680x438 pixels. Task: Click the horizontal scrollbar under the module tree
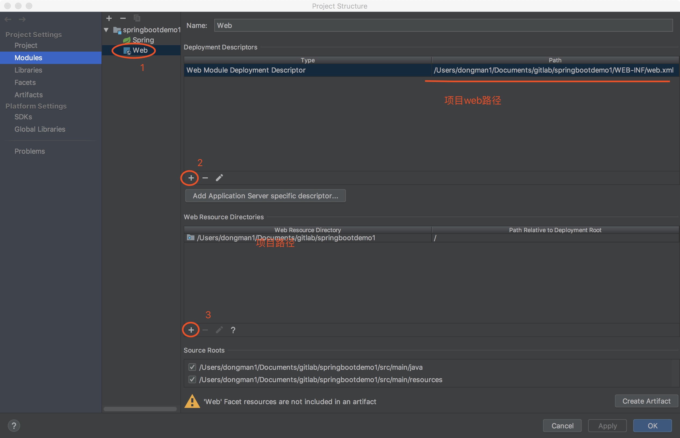click(140, 409)
